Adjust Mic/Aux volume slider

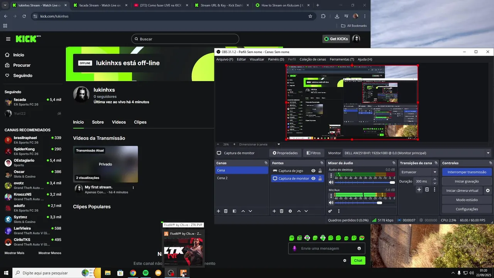[x=365, y=203]
